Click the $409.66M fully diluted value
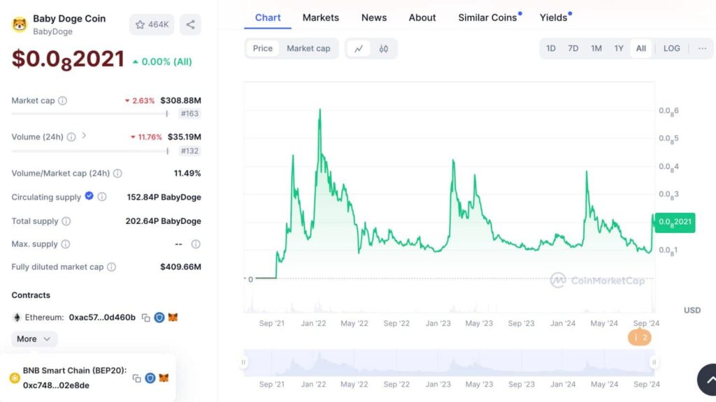Screen dimensions: 716x402 pyautogui.click(x=181, y=267)
